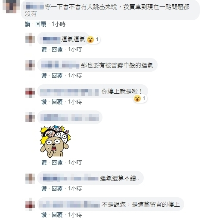Open avatar of 運氣運氣 commenter
This screenshot has width=214, height=220.
(30, 39)
